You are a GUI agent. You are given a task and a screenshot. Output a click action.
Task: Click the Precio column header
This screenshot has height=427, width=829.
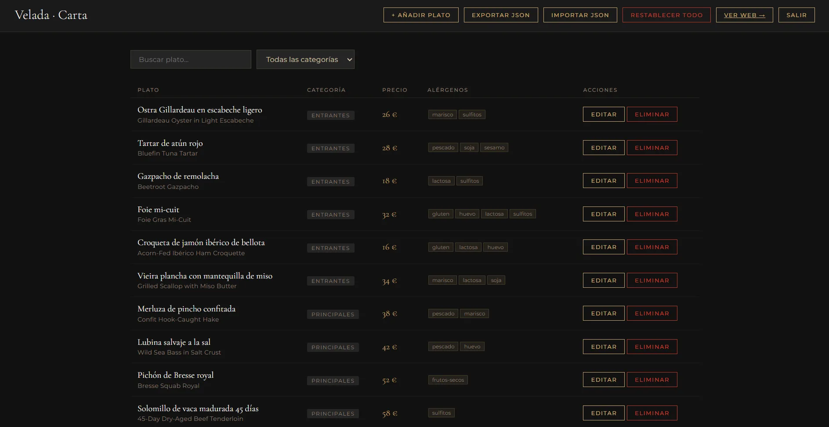395,90
